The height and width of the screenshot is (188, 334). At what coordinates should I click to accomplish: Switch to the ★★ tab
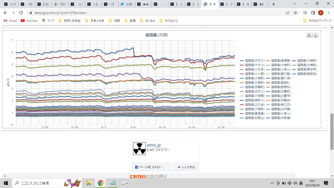click(x=143, y=4)
